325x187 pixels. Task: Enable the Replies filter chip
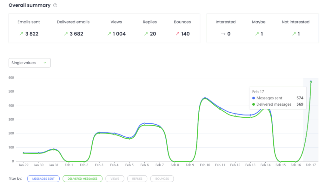tap(137, 179)
